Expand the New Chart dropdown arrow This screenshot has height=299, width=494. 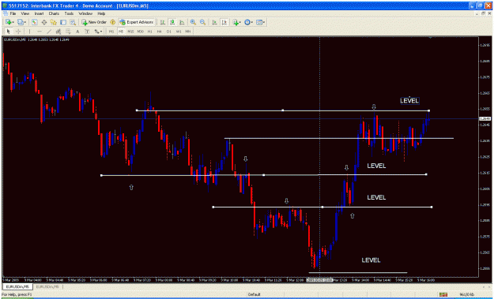(13, 22)
